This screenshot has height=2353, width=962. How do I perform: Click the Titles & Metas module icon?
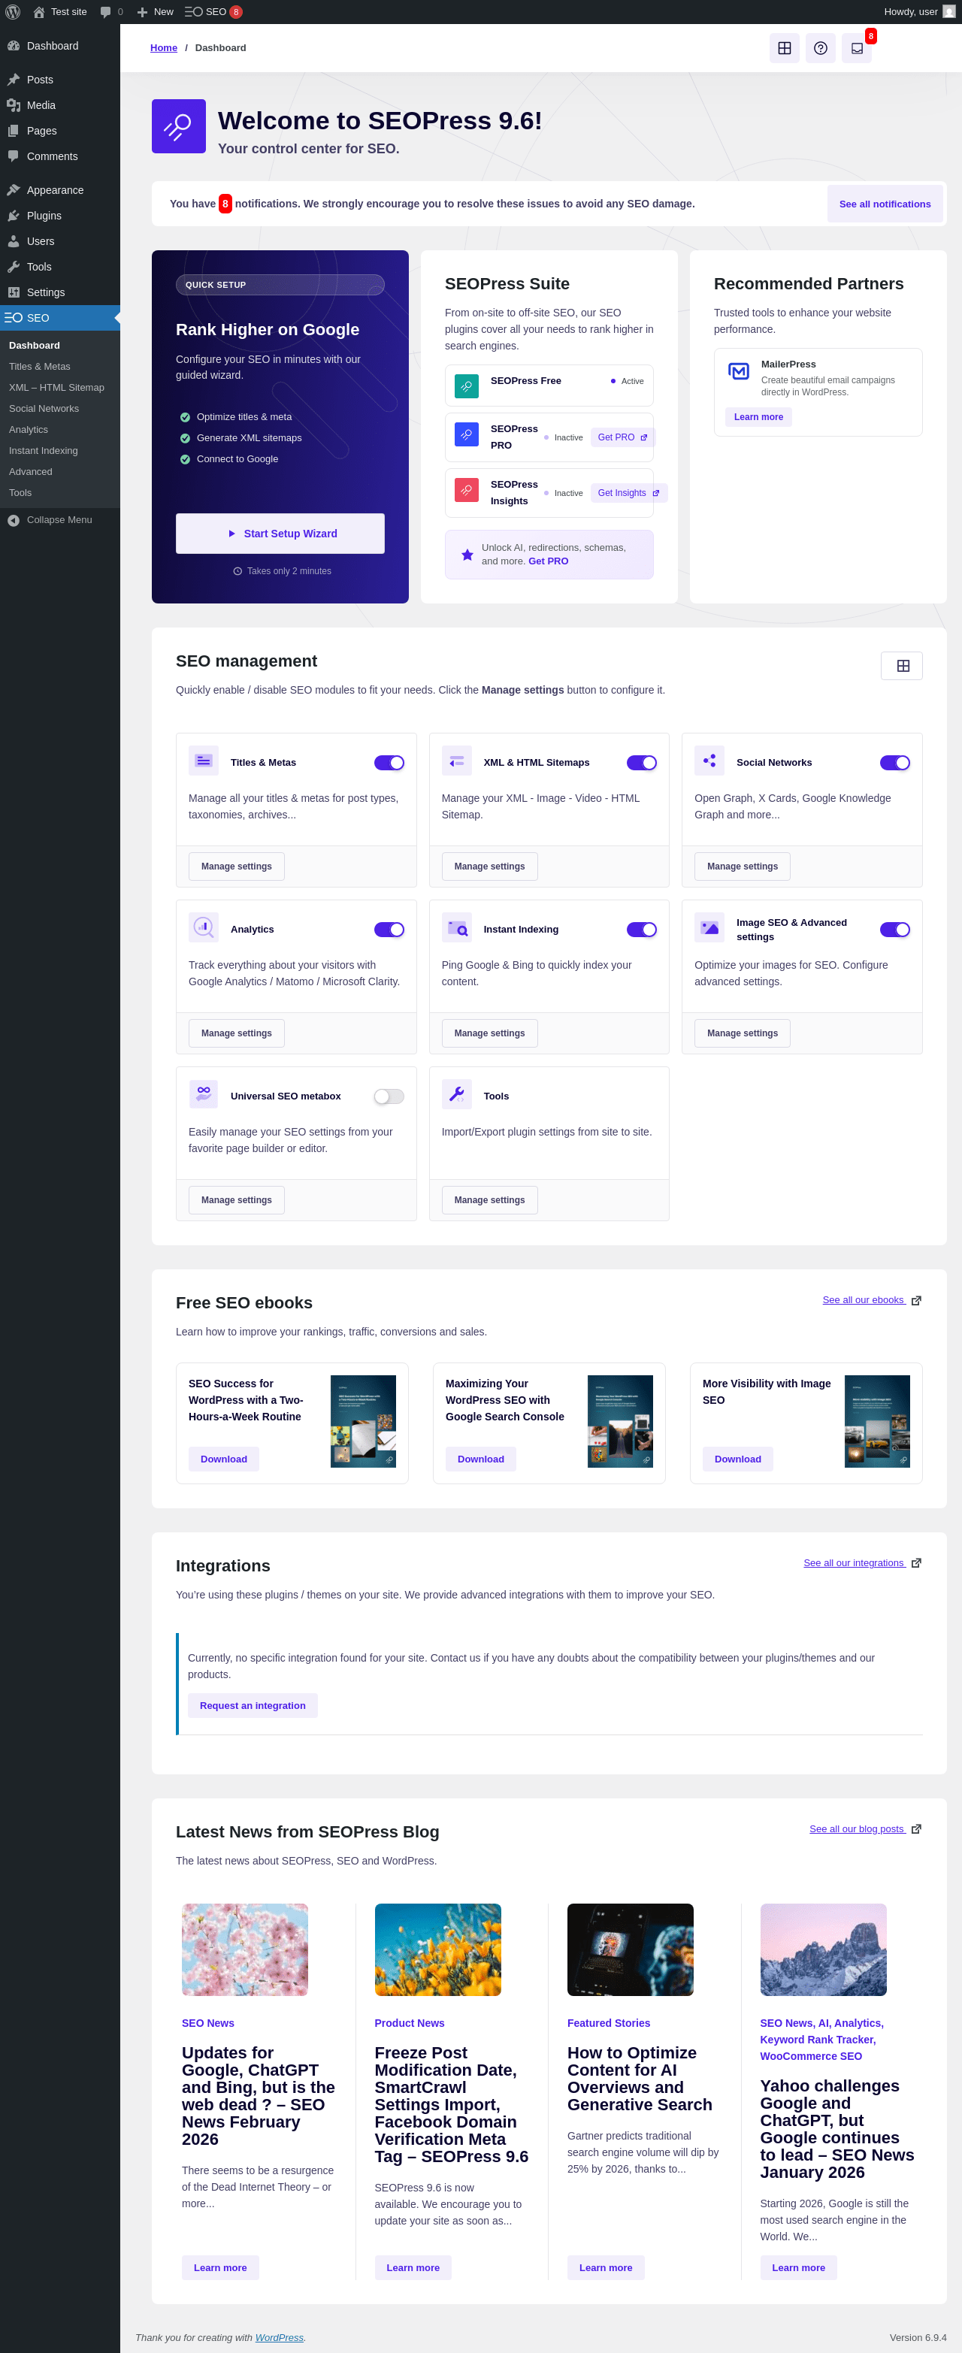click(x=204, y=761)
